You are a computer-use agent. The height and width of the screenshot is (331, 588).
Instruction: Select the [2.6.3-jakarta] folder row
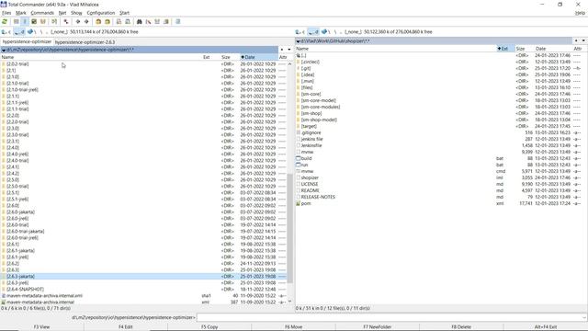(143, 276)
